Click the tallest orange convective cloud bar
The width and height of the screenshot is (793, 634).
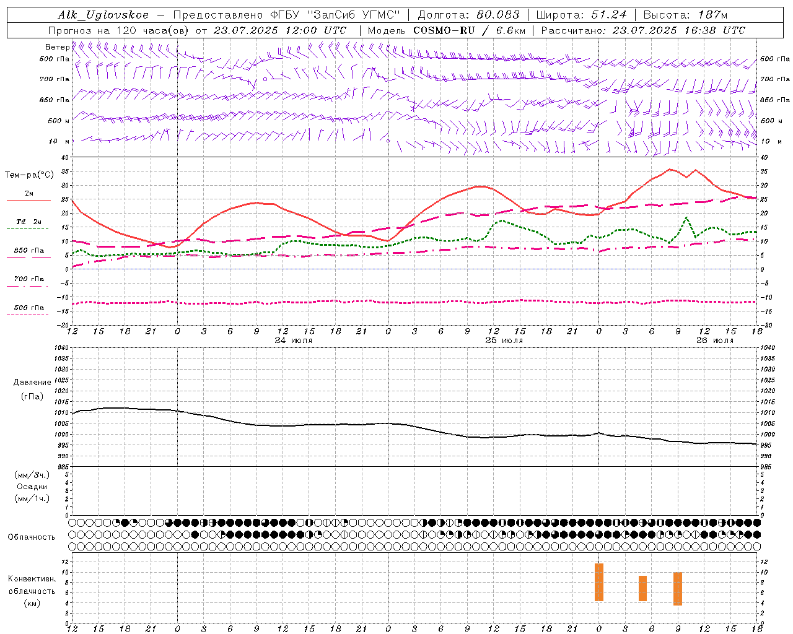pos(599,582)
